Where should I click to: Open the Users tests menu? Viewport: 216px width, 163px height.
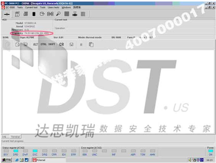pyautogui.click(x=53, y=8)
